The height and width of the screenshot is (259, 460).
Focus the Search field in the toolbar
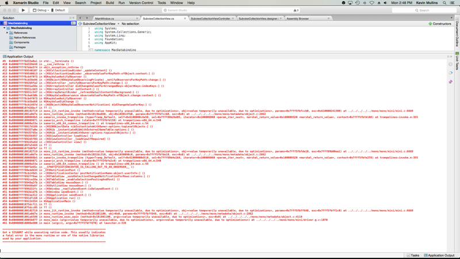[424, 10]
